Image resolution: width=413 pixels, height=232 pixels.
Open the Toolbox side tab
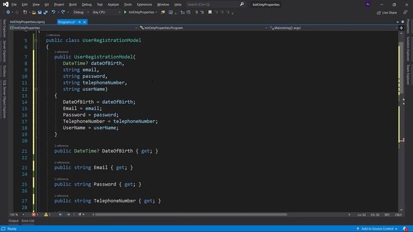click(x=5, y=71)
